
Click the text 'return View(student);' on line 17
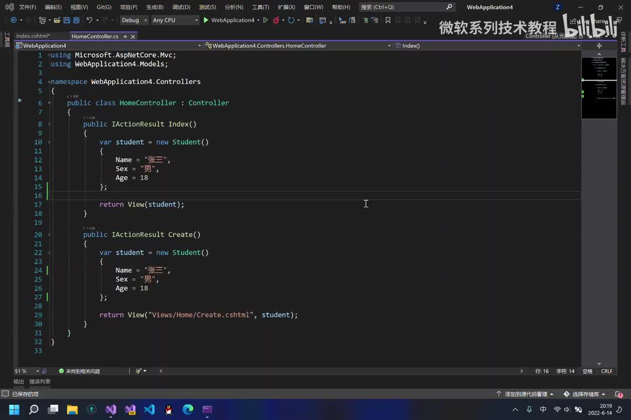(x=141, y=205)
